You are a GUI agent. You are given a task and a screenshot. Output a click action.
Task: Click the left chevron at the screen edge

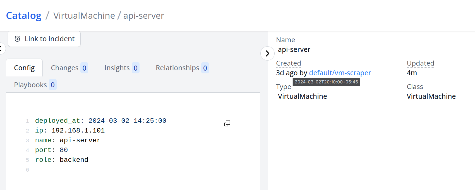[1, 49]
